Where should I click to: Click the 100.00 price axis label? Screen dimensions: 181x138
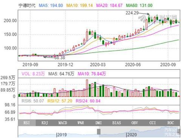(10, 48)
